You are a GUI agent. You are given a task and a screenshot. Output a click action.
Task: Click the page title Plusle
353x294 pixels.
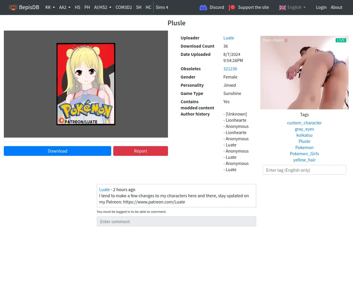[x=176, y=23]
